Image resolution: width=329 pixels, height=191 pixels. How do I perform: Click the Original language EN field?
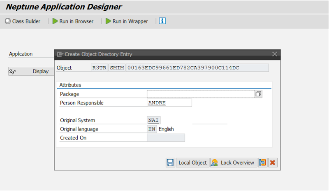tap(152, 129)
